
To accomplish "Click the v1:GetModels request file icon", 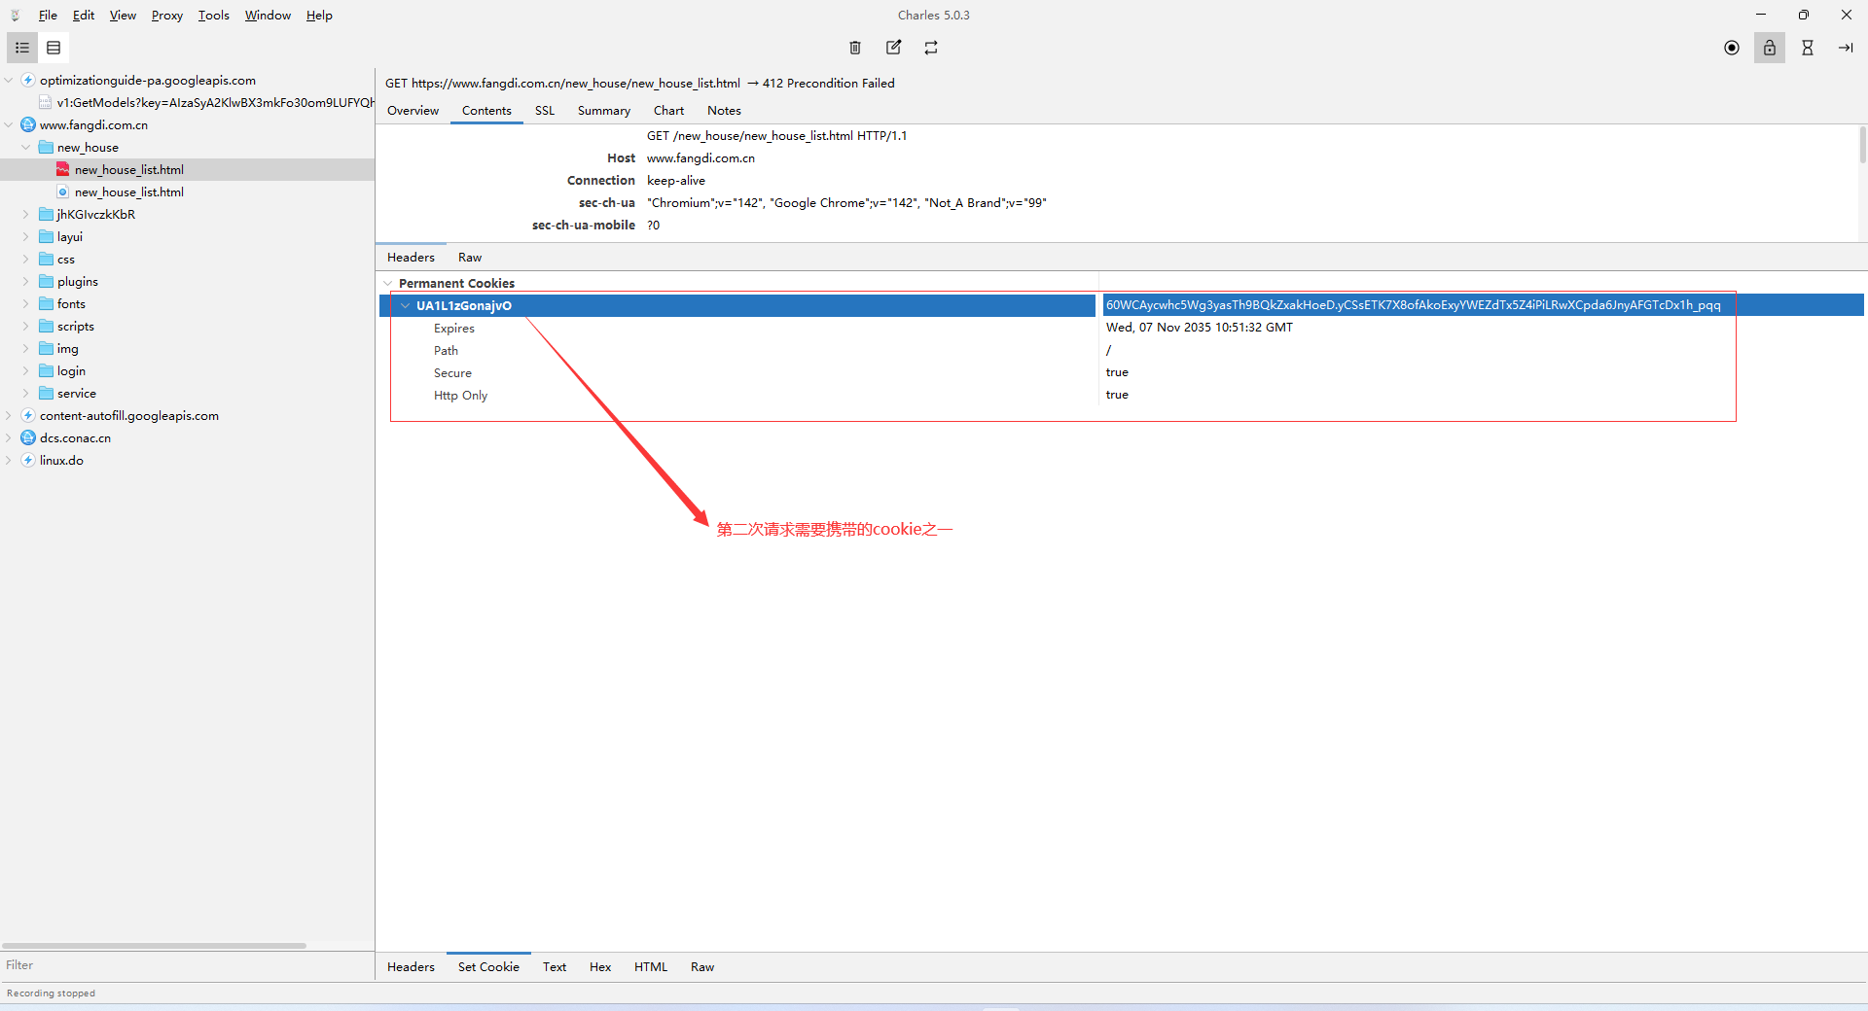I will pyautogui.click(x=46, y=103).
